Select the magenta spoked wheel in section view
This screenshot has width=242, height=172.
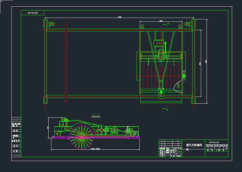click(x=82, y=137)
